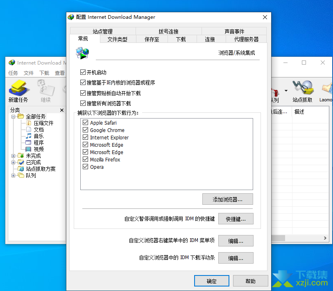This screenshot has height=291, width=333.
Task: Toggle 接管所有浏览器下载 checkbox
Action: [83, 103]
